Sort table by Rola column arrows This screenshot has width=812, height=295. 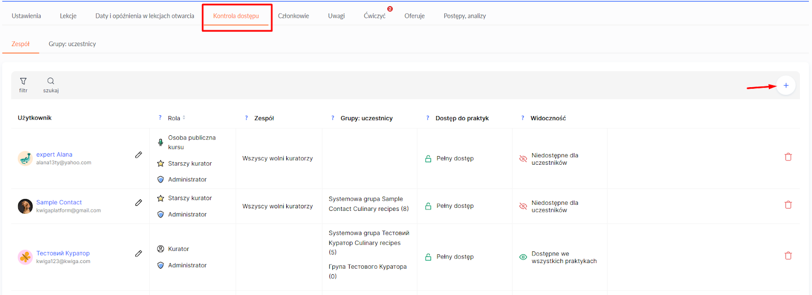(184, 118)
